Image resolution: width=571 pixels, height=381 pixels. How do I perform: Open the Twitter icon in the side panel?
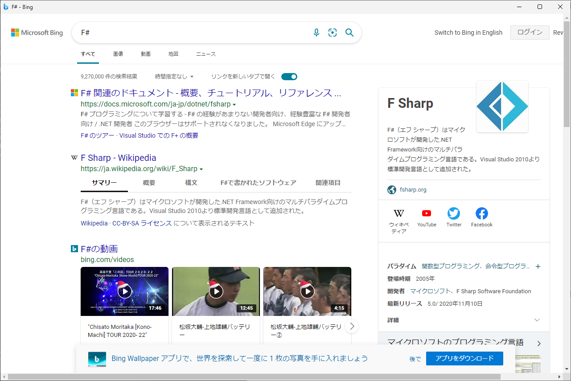(x=453, y=213)
